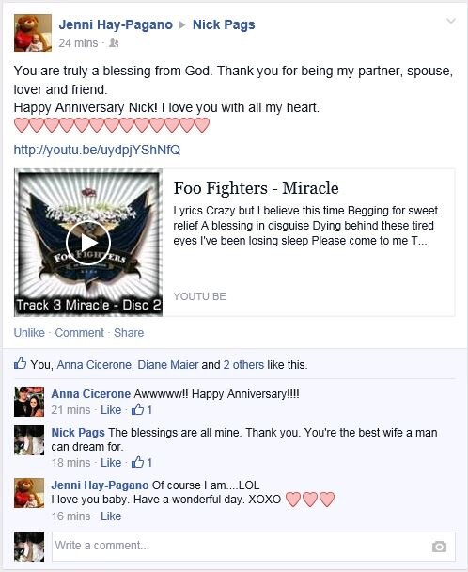This screenshot has width=468, height=572.
Task: Like Jenni's 'Of course I am' comment
Action: tap(111, 516)
